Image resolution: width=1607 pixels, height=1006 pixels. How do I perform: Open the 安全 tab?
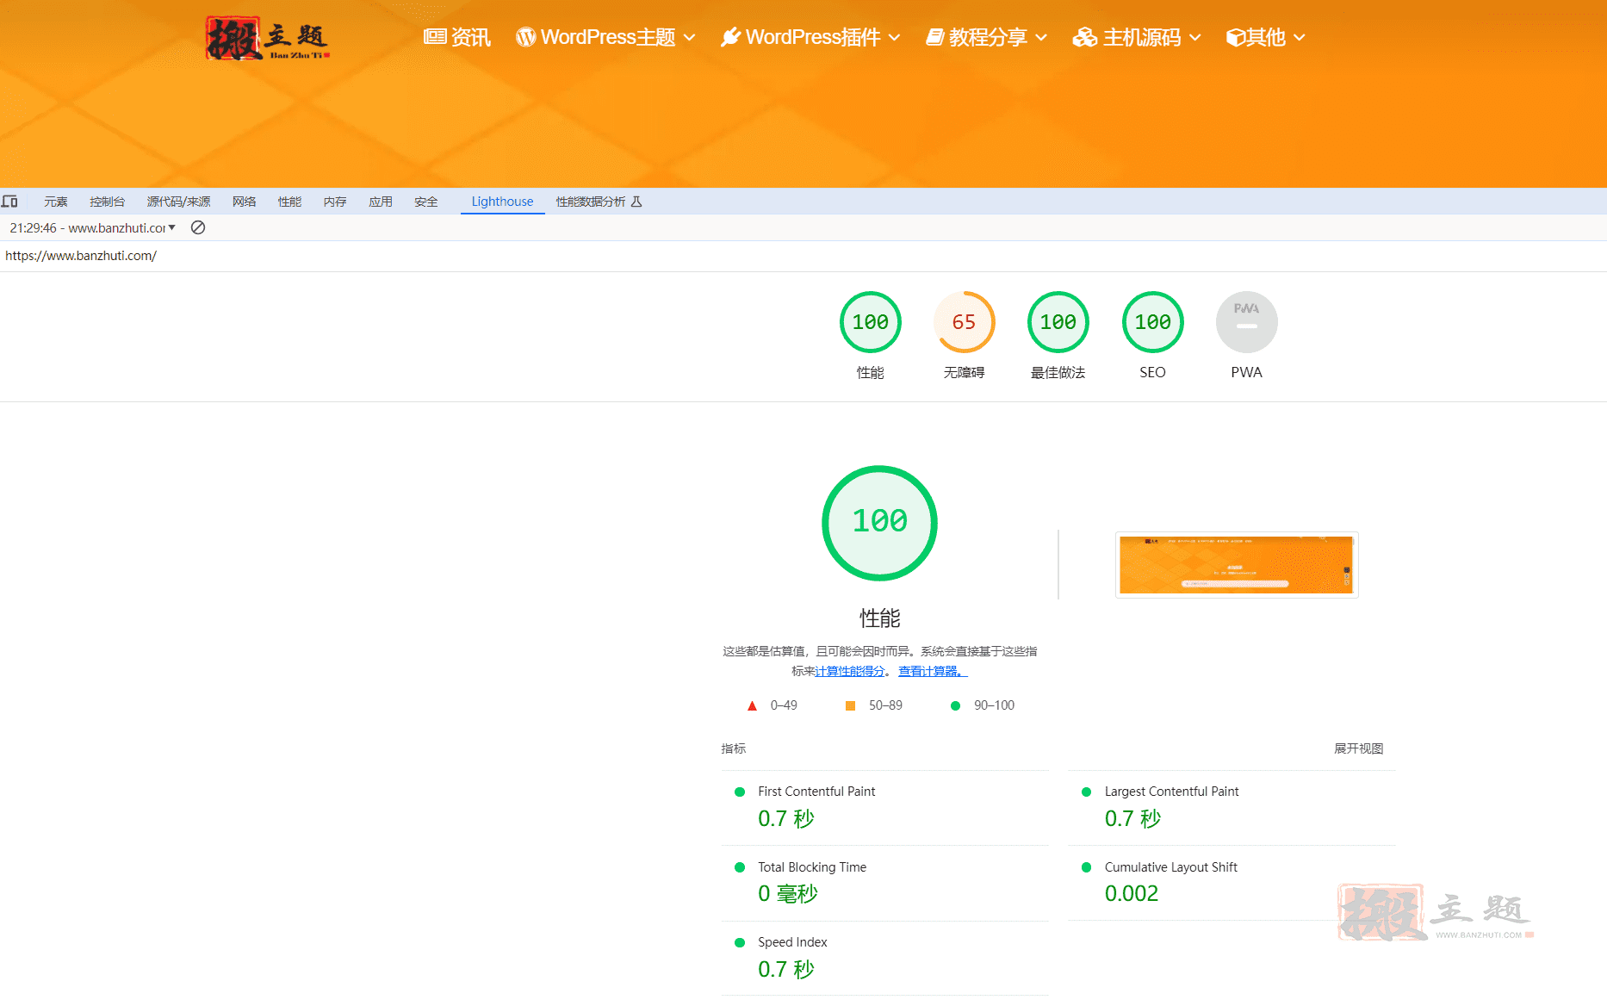[426, 202]
